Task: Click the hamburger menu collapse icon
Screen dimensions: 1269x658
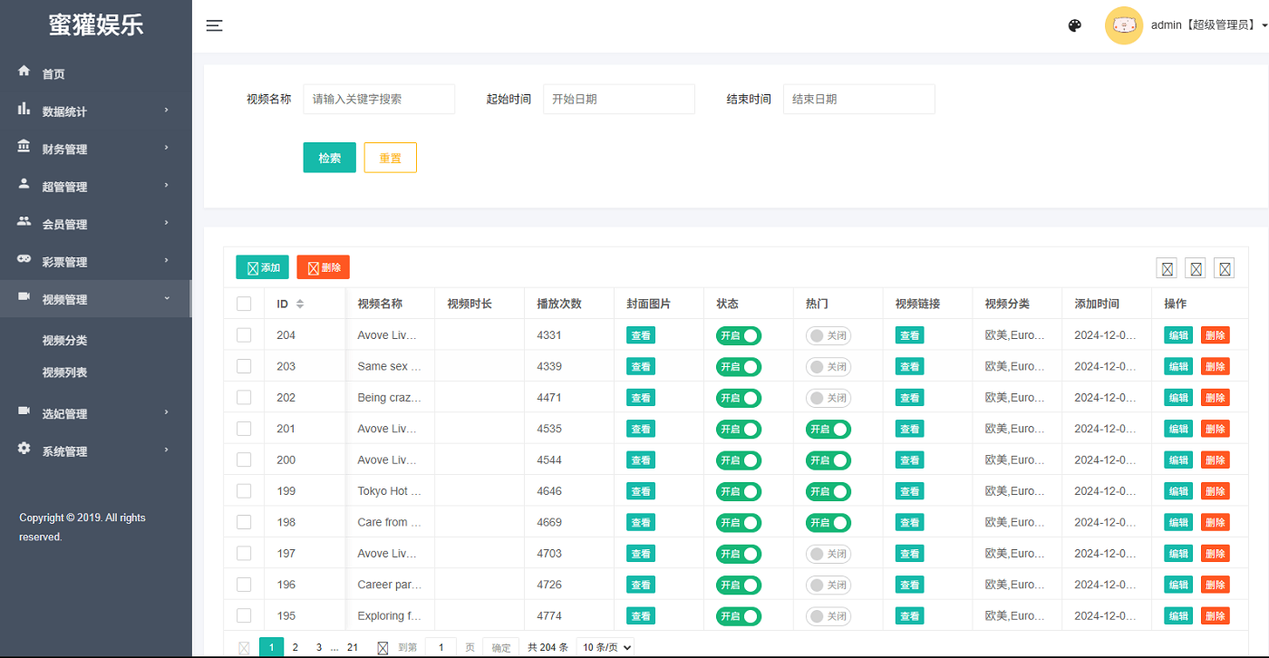Action: pos(214,25)
